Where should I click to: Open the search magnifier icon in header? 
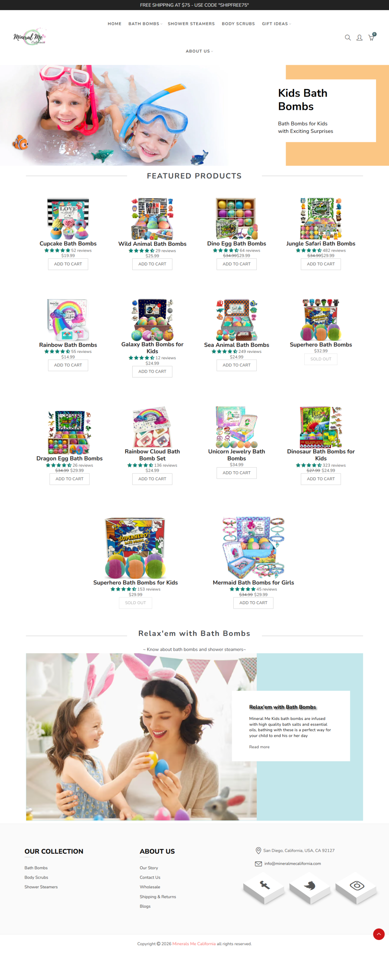[x=347, y=38]
